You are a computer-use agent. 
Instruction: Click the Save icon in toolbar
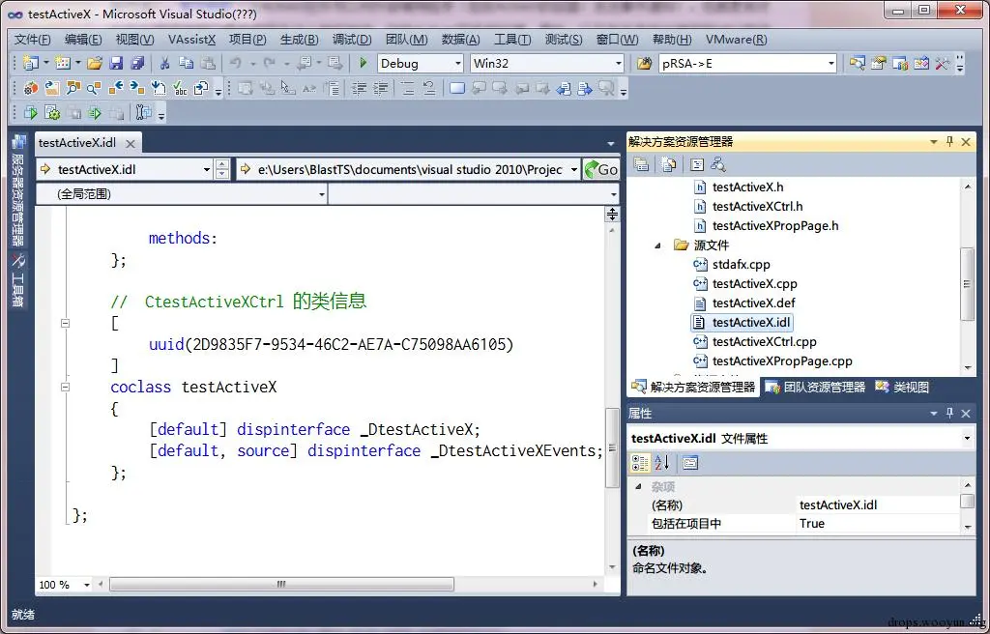(116, 63)
